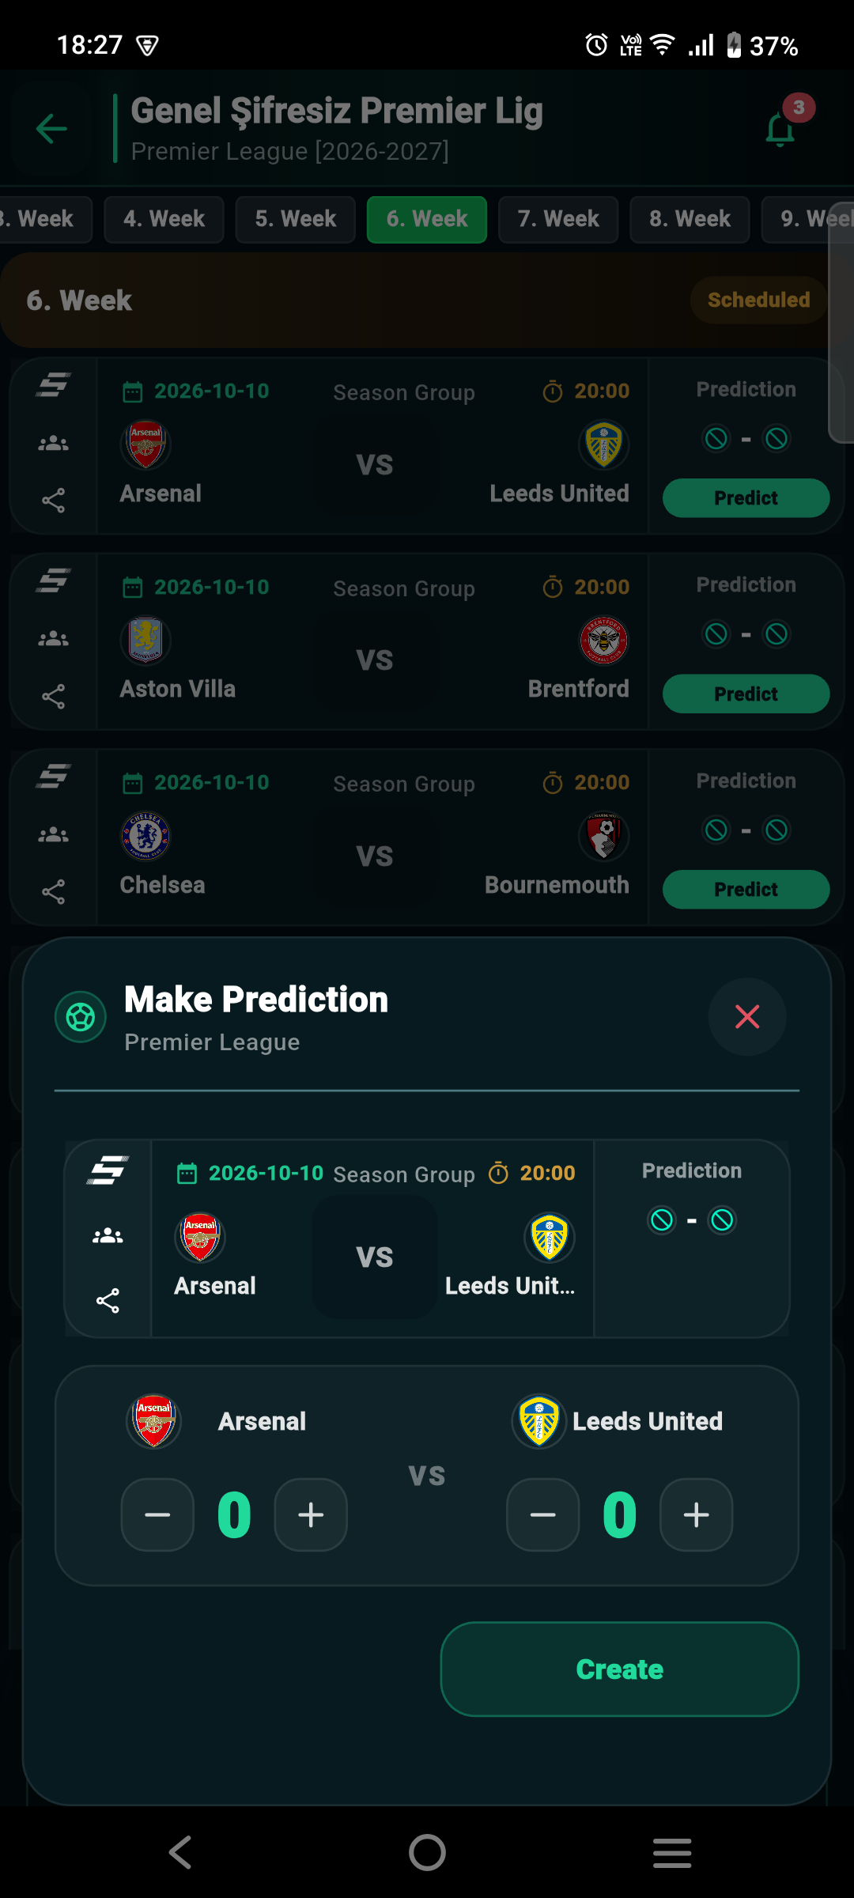This screenshot has height=1898, width=854.
Task: Tap the Create prediction button
Action: (620, 1669)
